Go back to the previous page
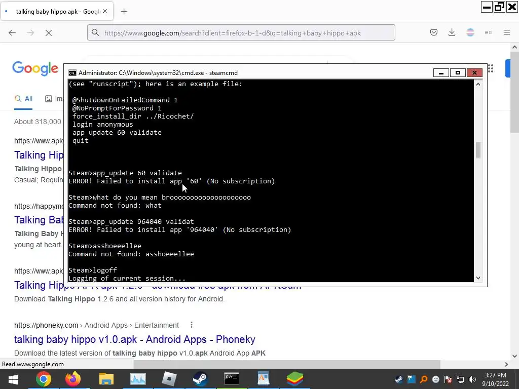The image size is (519, 389). click(x=12, y=33)
